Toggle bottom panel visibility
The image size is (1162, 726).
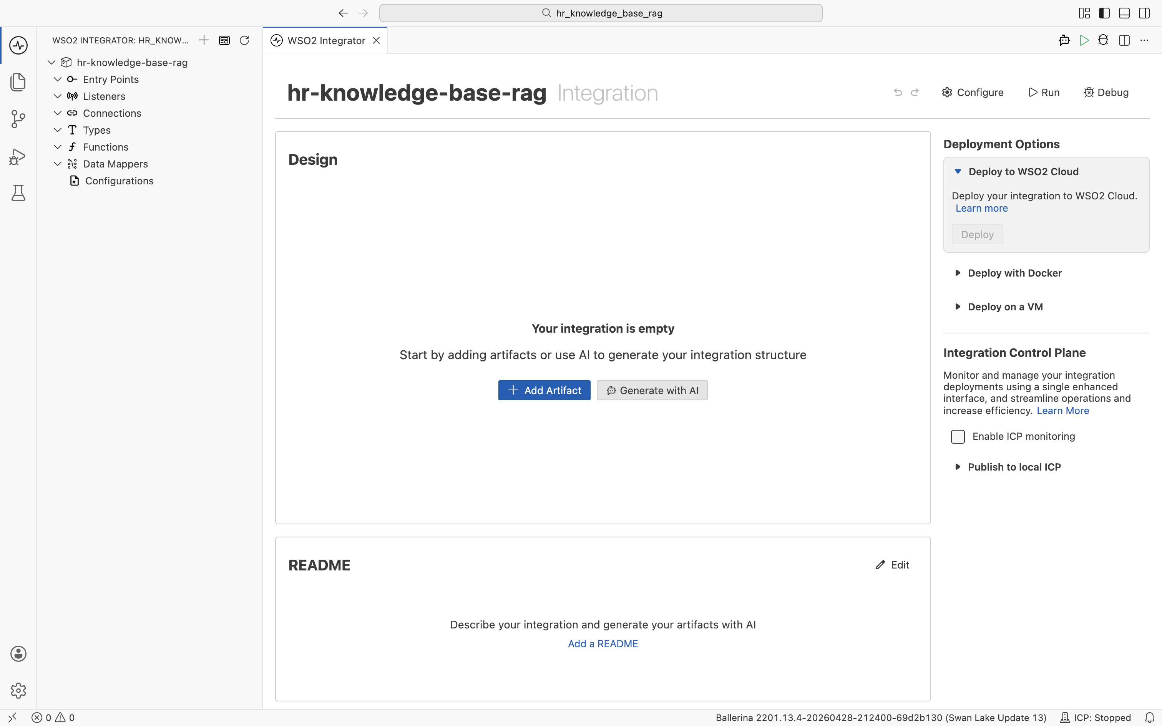pyautogui.click(x=1124, y=13)
